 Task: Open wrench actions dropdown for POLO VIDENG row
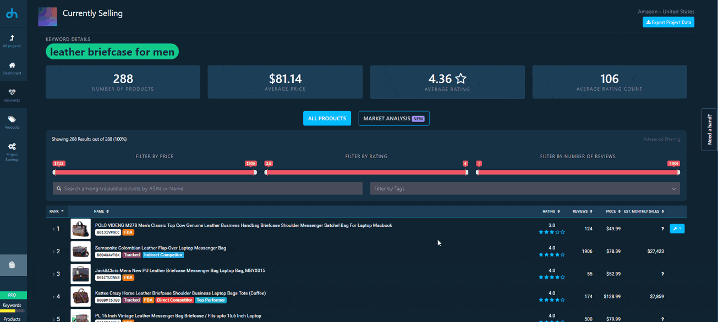pyautogui.click(x=677, y=229)
